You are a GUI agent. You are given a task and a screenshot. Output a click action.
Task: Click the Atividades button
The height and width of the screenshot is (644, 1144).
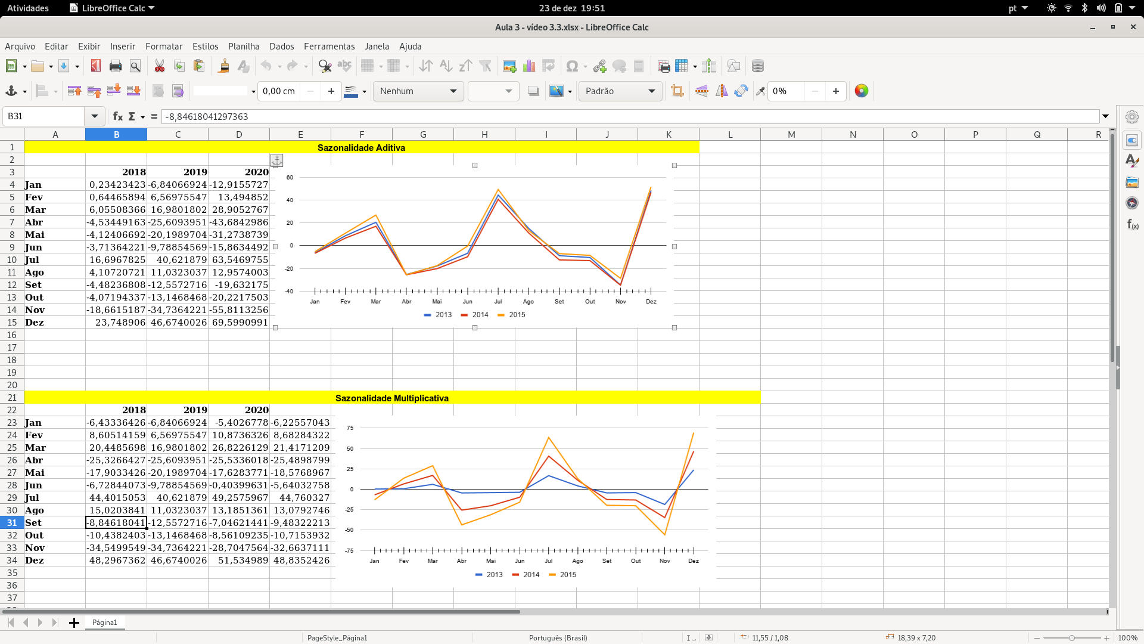click(28, 8)
